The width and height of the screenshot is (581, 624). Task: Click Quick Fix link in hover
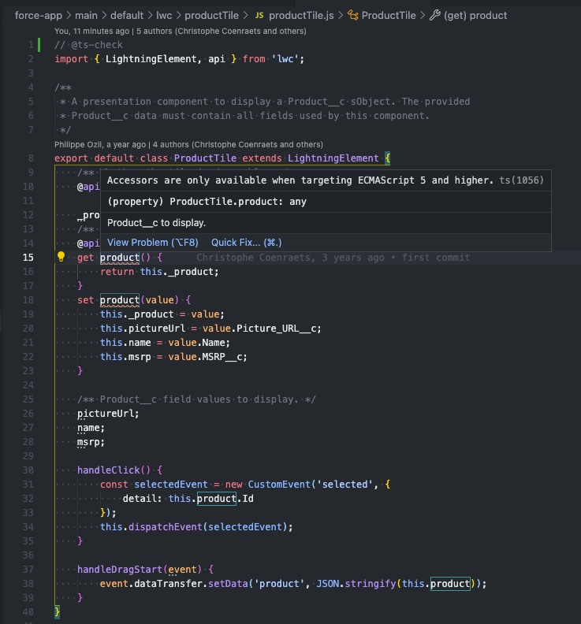coord(247,243)
